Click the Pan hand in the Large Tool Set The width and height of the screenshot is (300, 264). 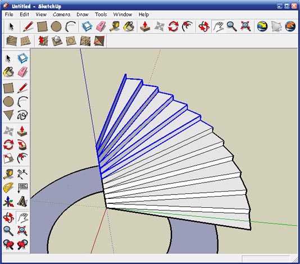(22, 217)
